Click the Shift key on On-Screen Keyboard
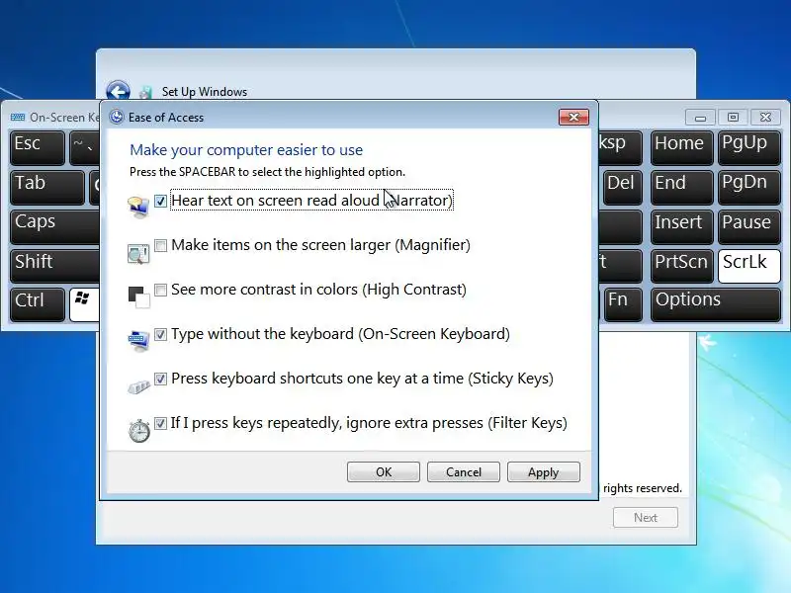791x593 pixels. click(54, 266)
